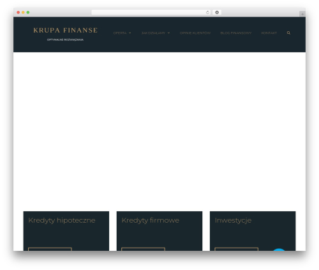Click the button under Kredyty firmowe

[x=143, y=249]
